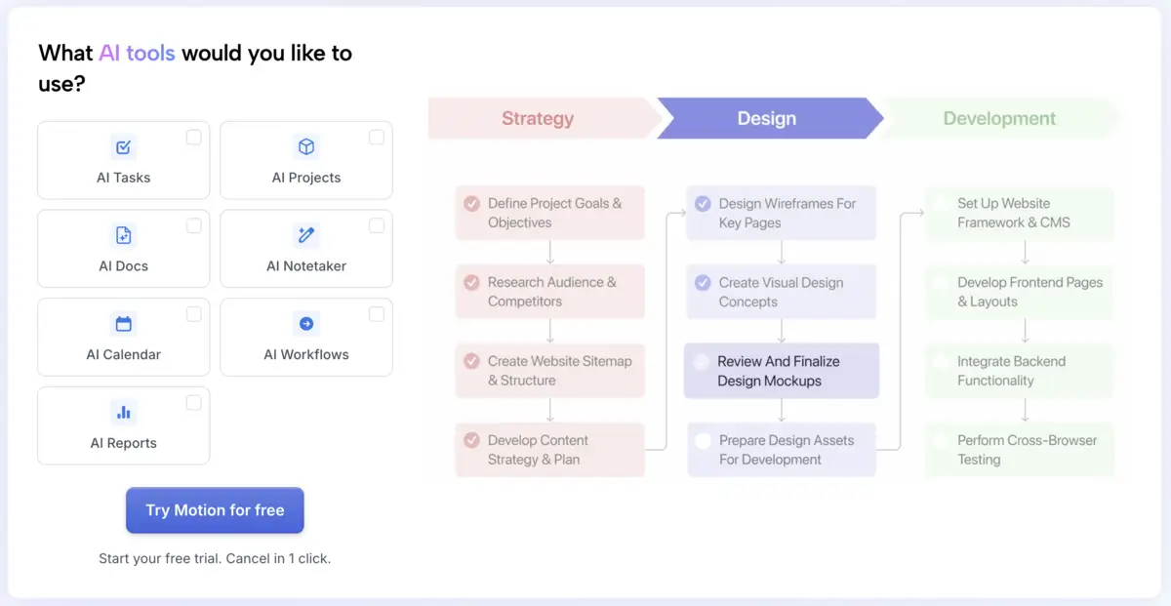This screenshot has width=1171, height=606.
Task: Click the AI Workflows arrow icon
Action: point(306,324)
